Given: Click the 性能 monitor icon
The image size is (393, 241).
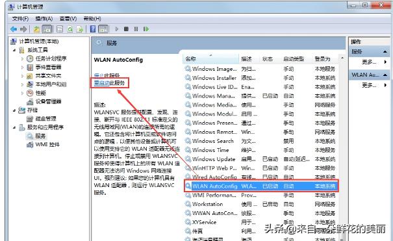Looking at the screenshot, I should point(30,93).
